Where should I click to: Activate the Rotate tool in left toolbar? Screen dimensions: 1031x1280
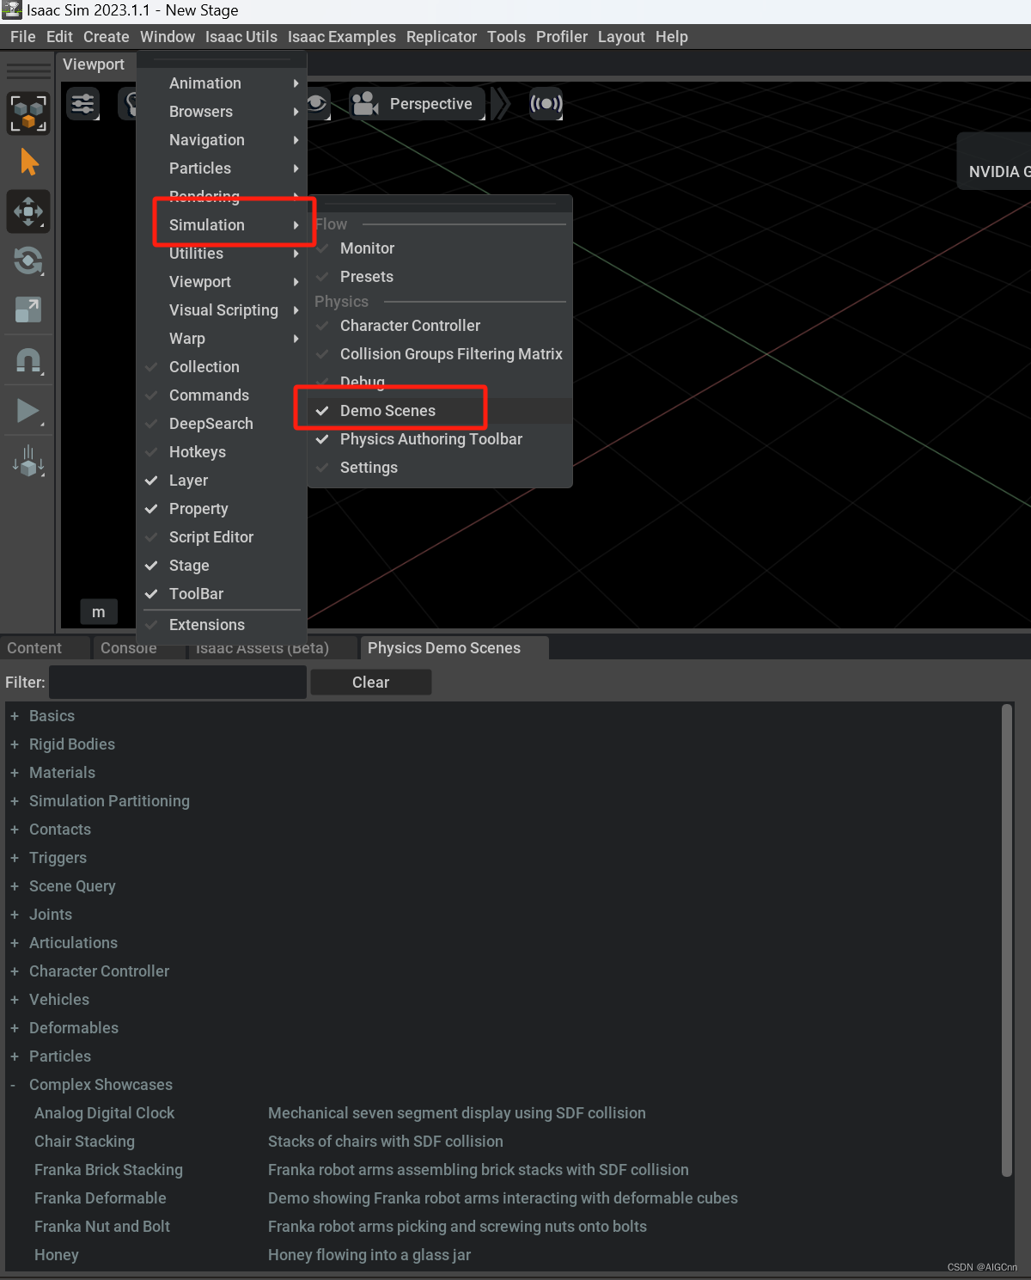point(28,260)
